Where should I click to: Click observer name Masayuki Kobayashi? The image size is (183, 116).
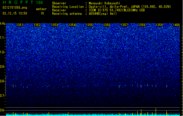click(104, 3)
